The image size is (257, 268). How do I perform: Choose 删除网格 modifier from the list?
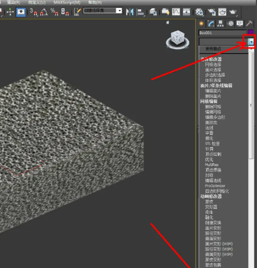(x=213, y=107)
